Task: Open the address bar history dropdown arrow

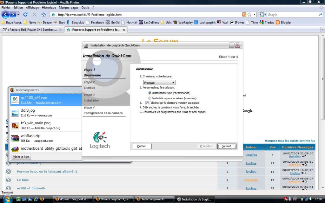Action: [x=255, y=15]
